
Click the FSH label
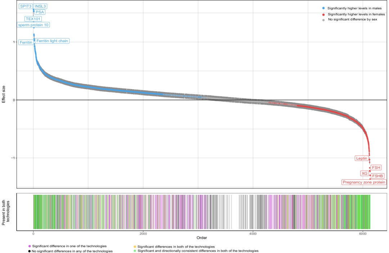coord(376,167)
